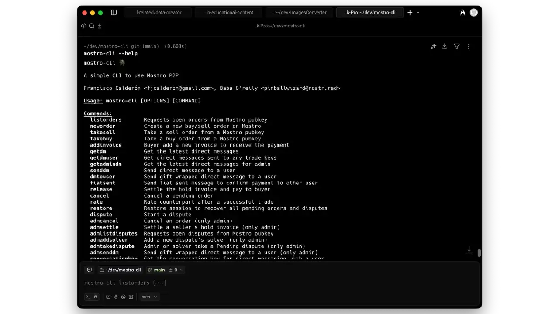Filter the block output
Screen dimensions: 559x314
(x=457, y=46)
